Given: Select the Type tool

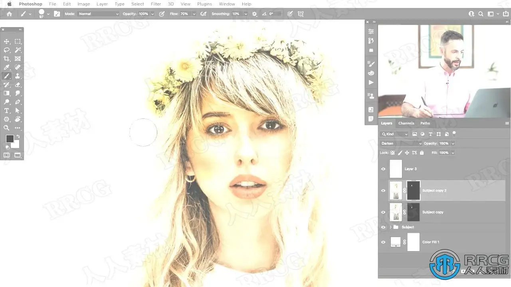Looking at the screenshot, I should (7, 111).
